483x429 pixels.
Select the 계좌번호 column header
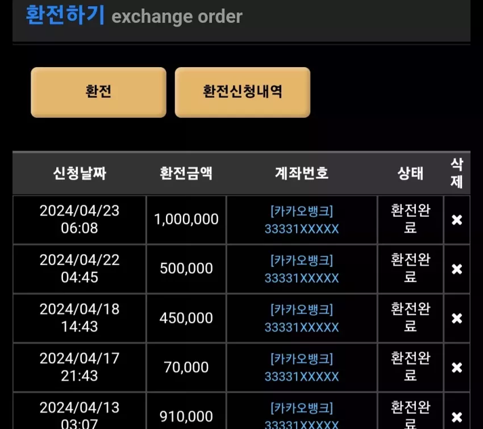pyautogui.click(x=302, y=173)
